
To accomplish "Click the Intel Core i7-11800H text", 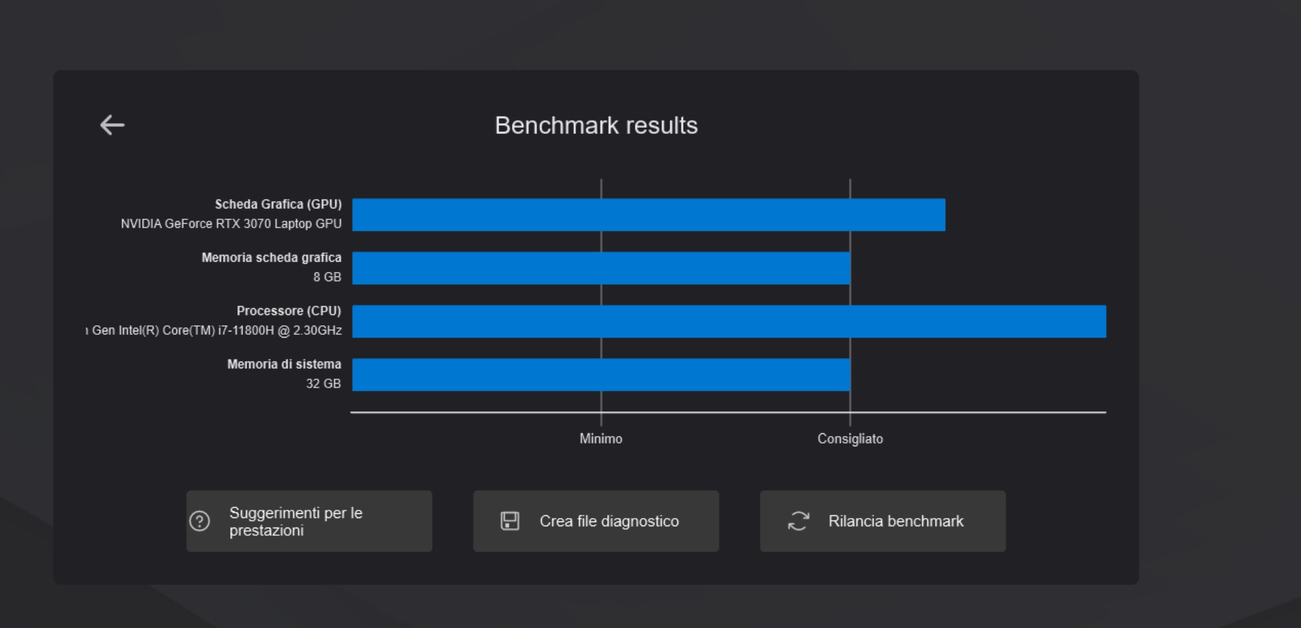I will [214, 331].
